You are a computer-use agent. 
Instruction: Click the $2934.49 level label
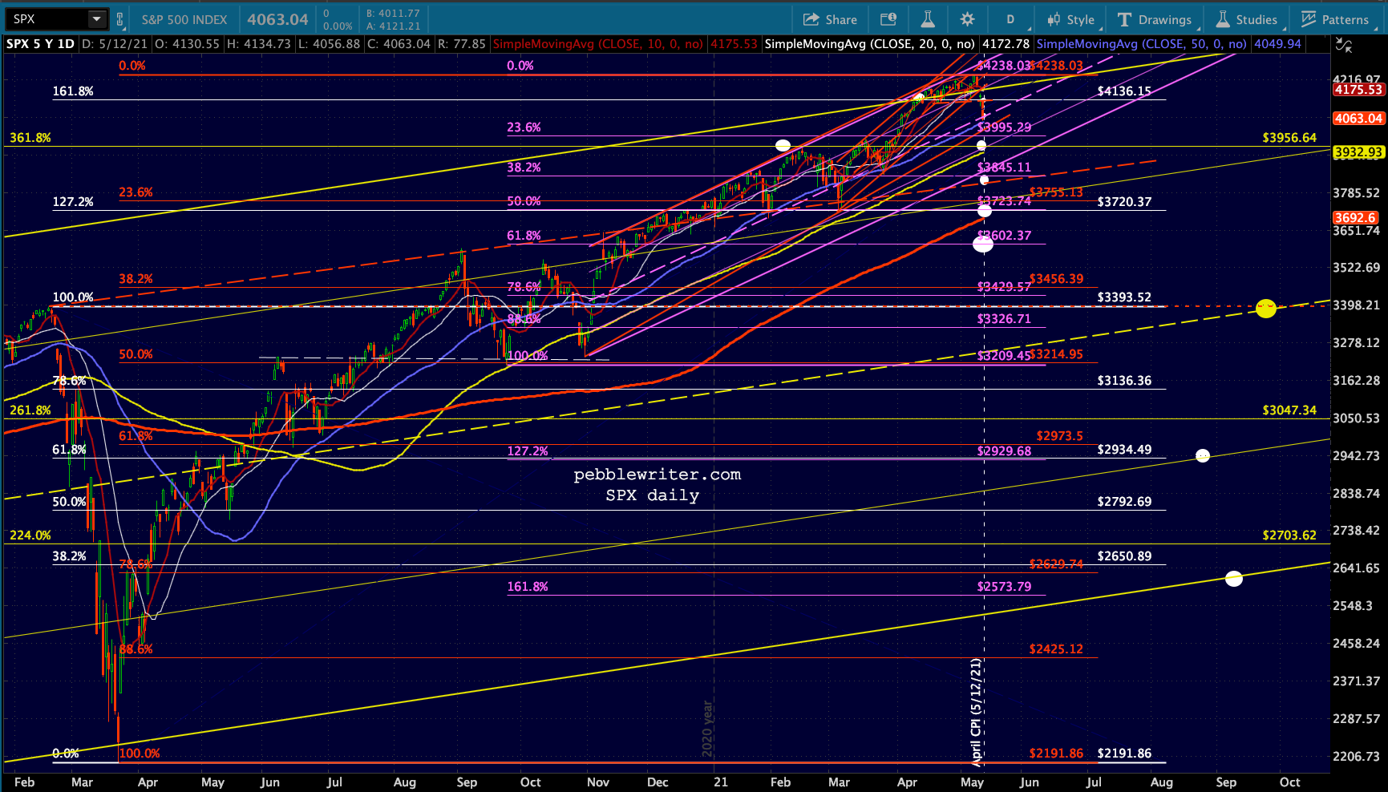[1124, 450]
